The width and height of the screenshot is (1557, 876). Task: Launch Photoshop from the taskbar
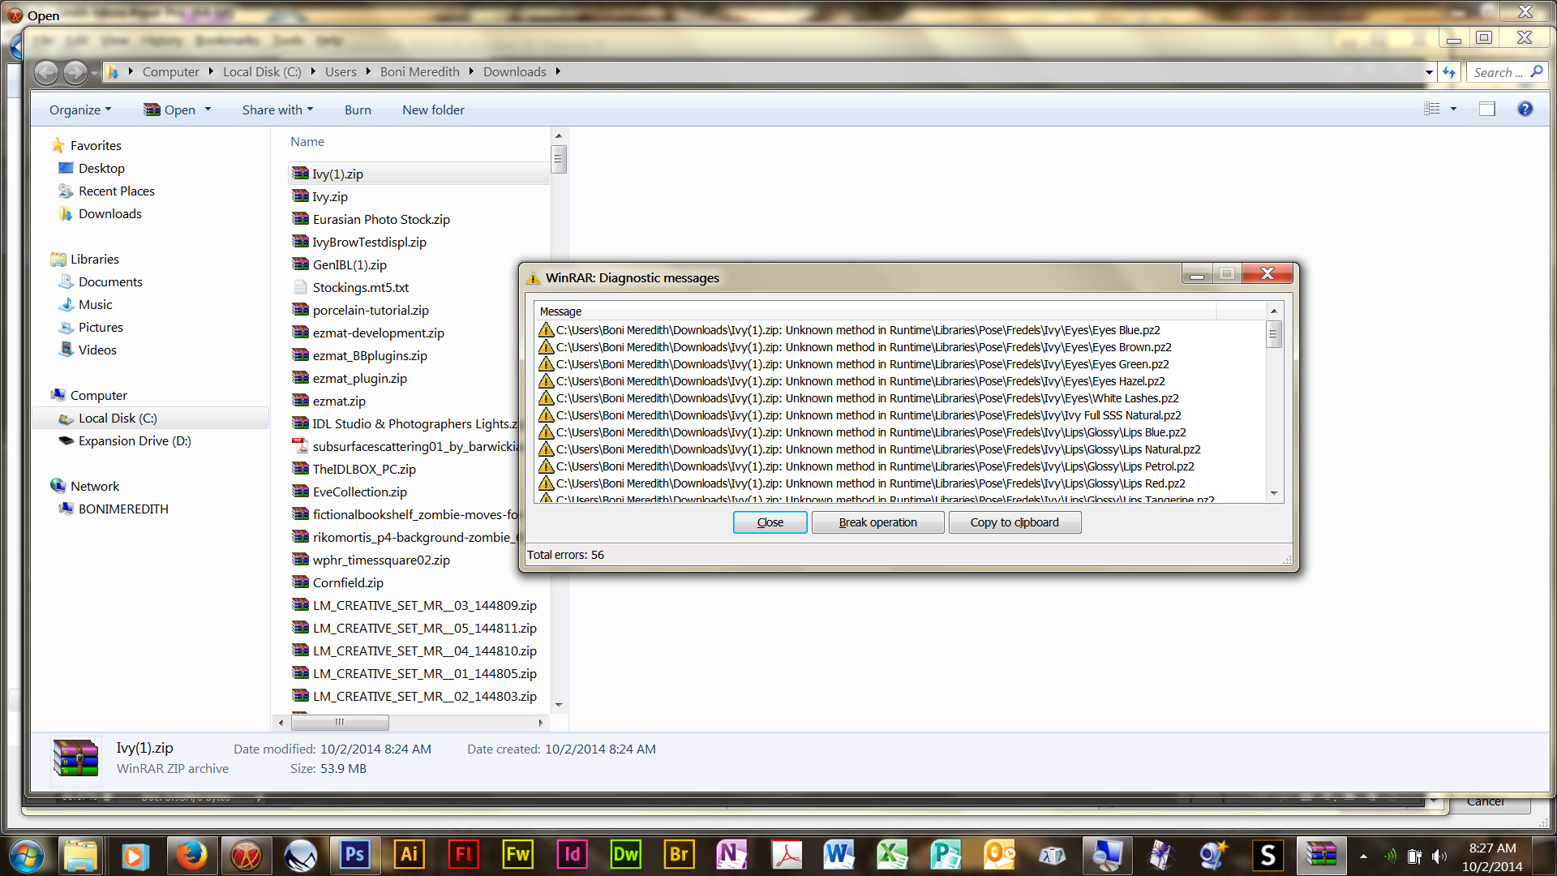[x=354, y=855]
